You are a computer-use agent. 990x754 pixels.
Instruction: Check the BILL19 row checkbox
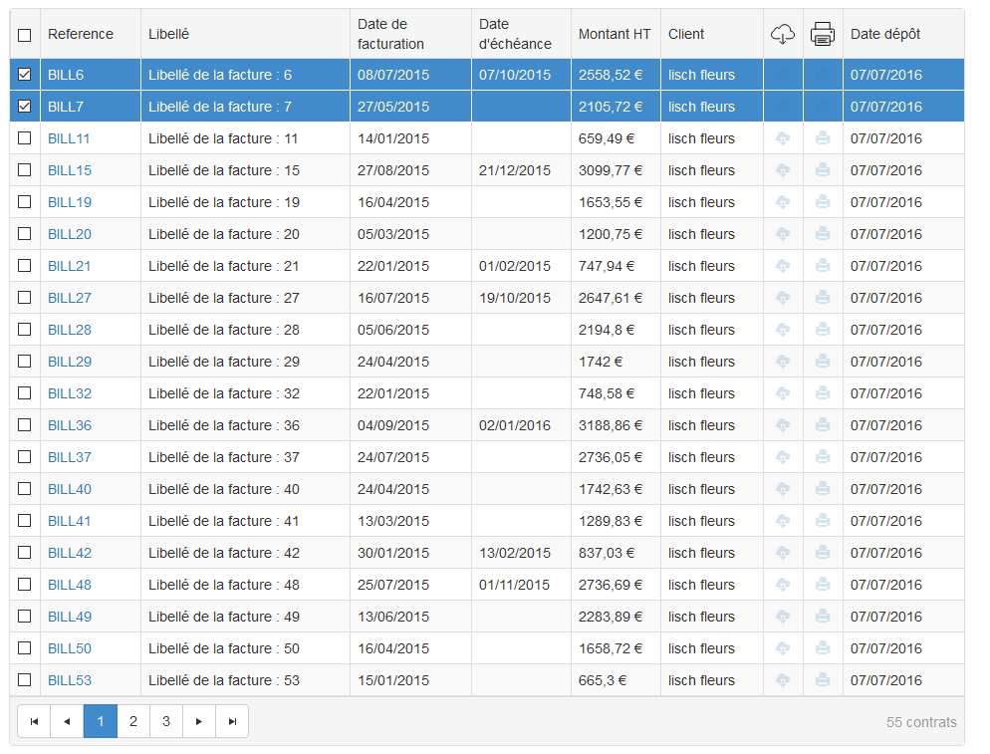coord(25,202)
